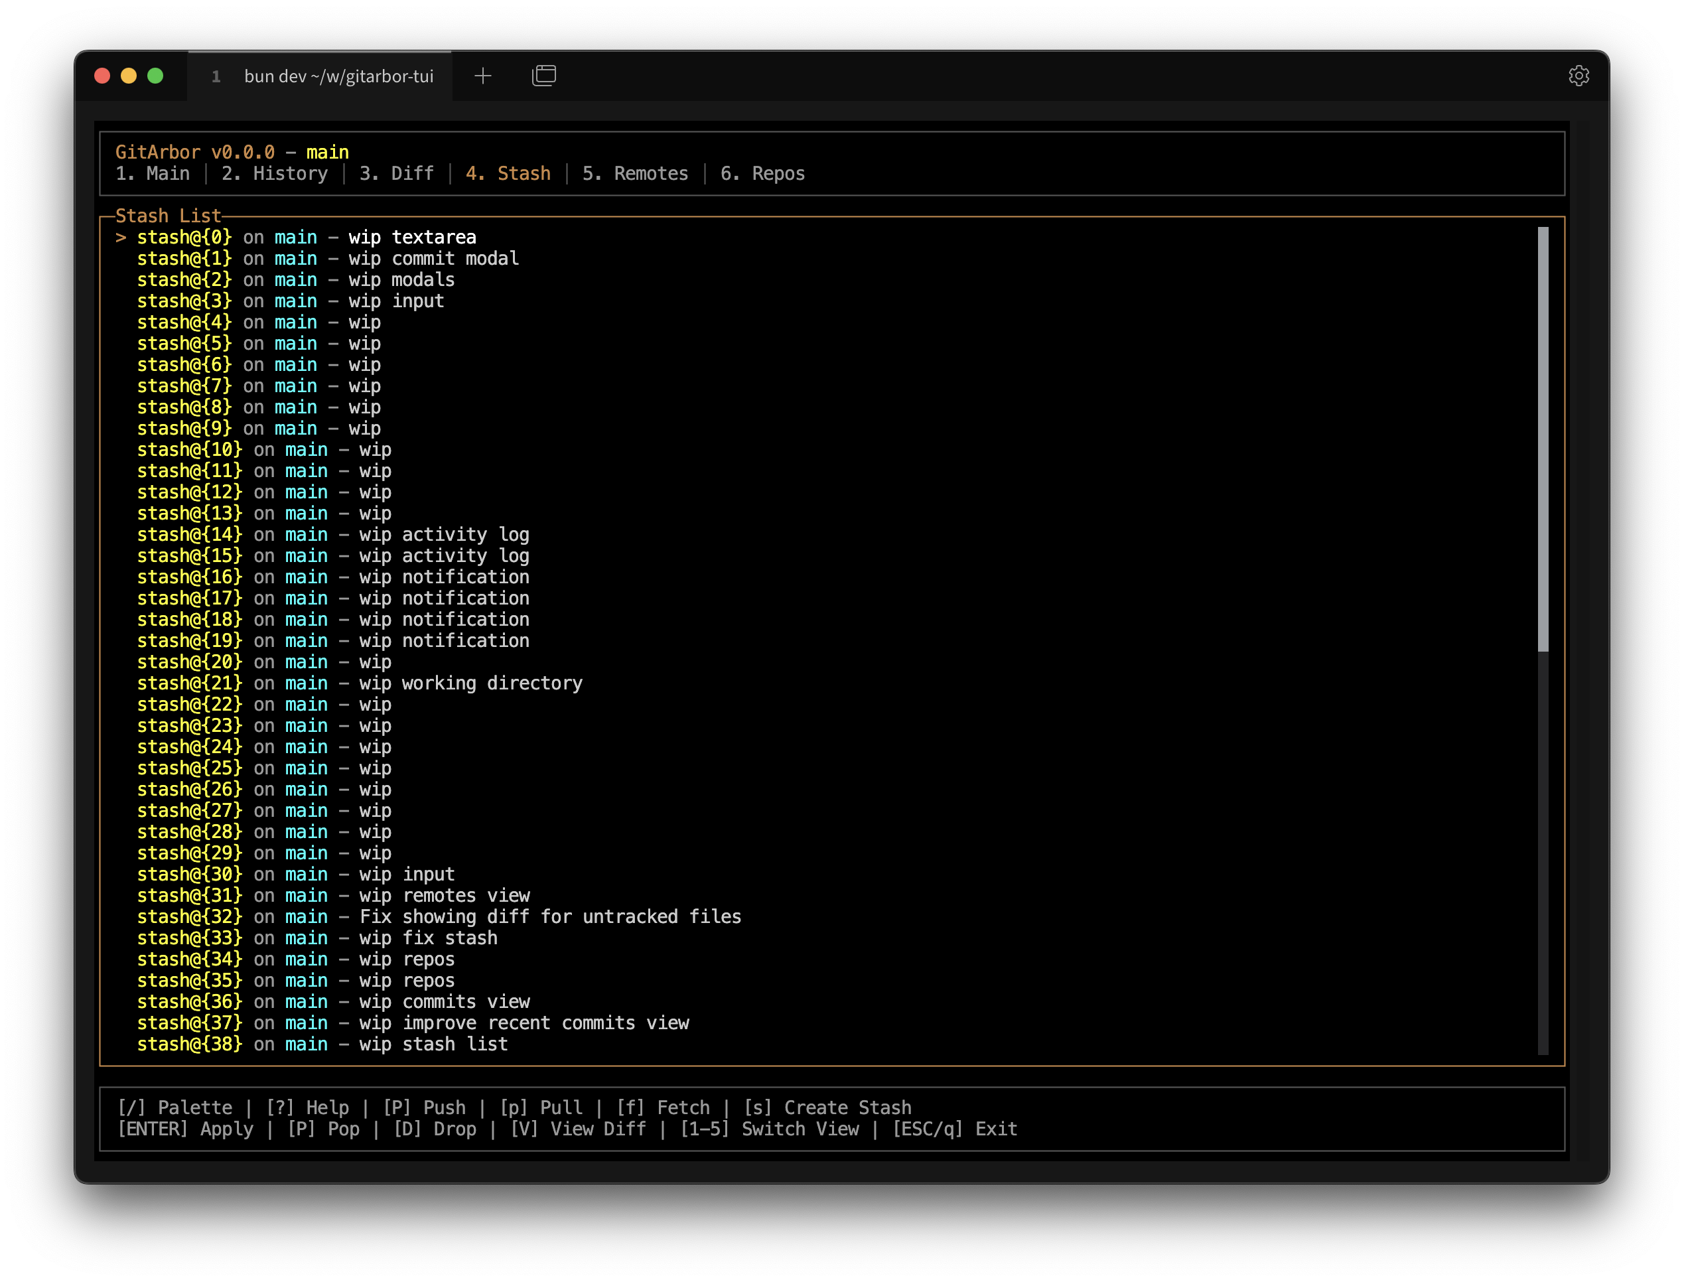Image resolution: width=1684 pixels, height=1282 pixels.
Task: Click the stash list scrollbar thumb
Action: 1543,439
